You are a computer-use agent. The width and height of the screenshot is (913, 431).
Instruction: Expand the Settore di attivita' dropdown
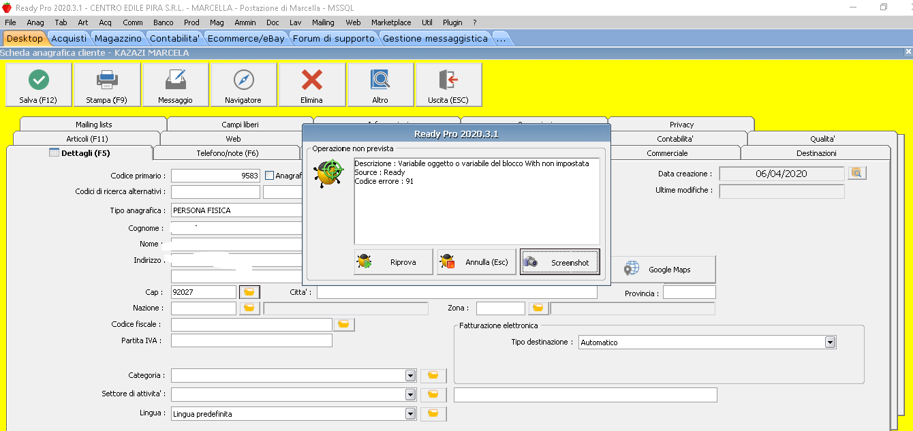[x=410, y=395]
